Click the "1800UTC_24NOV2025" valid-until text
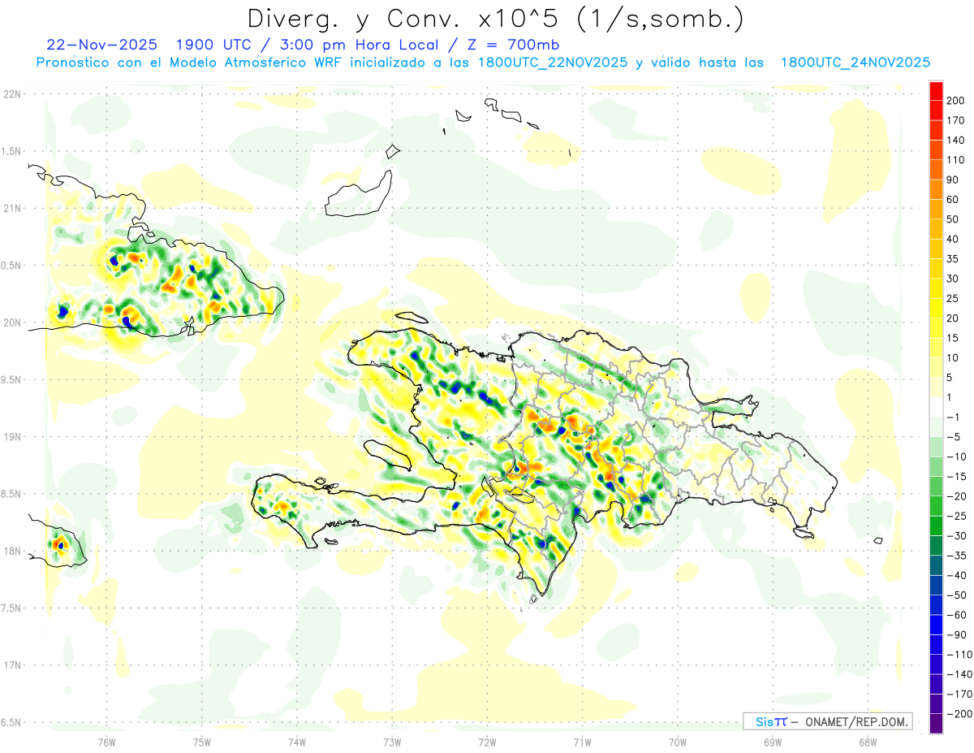This screenshot has width=974, height=753. coord(855,63)
